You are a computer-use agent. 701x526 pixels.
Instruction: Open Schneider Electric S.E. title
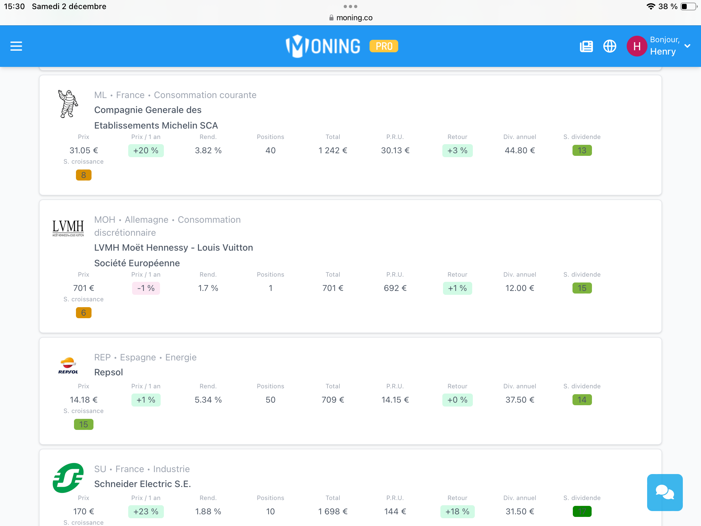(142, 484)
